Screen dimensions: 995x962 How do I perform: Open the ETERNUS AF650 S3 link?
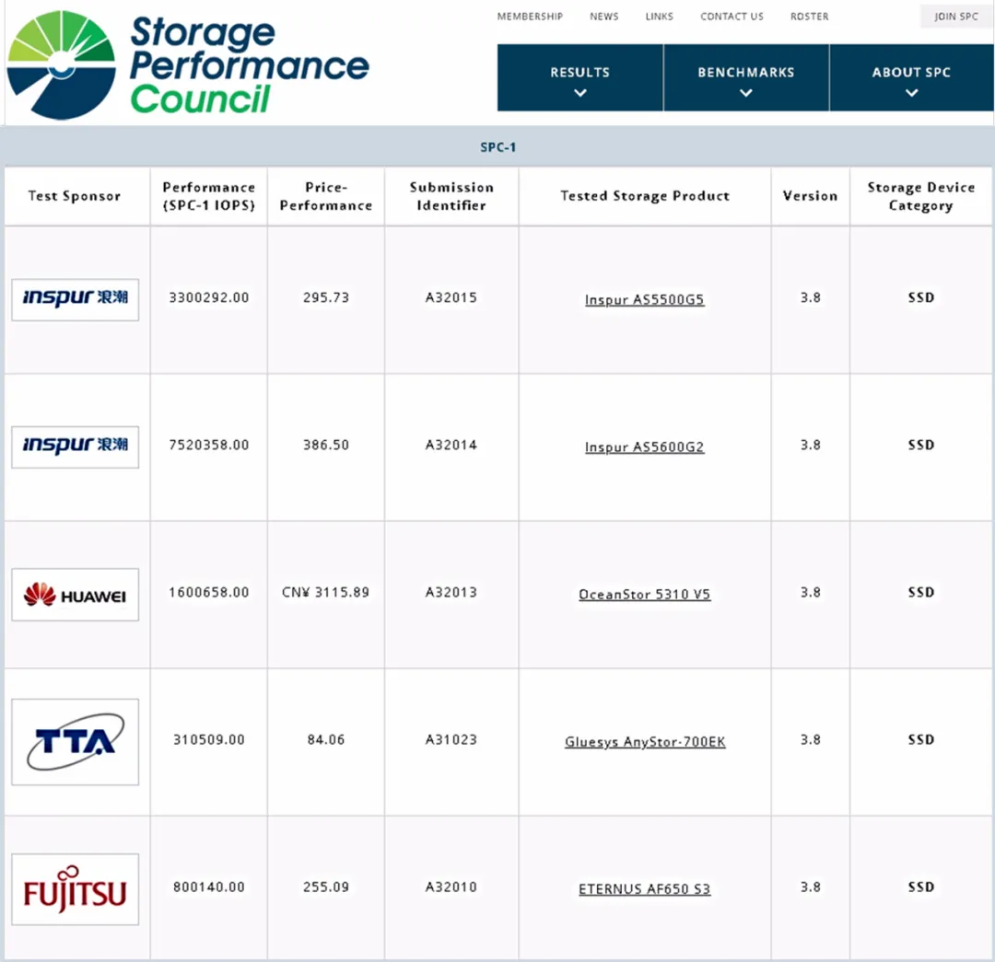pos(644,889)
